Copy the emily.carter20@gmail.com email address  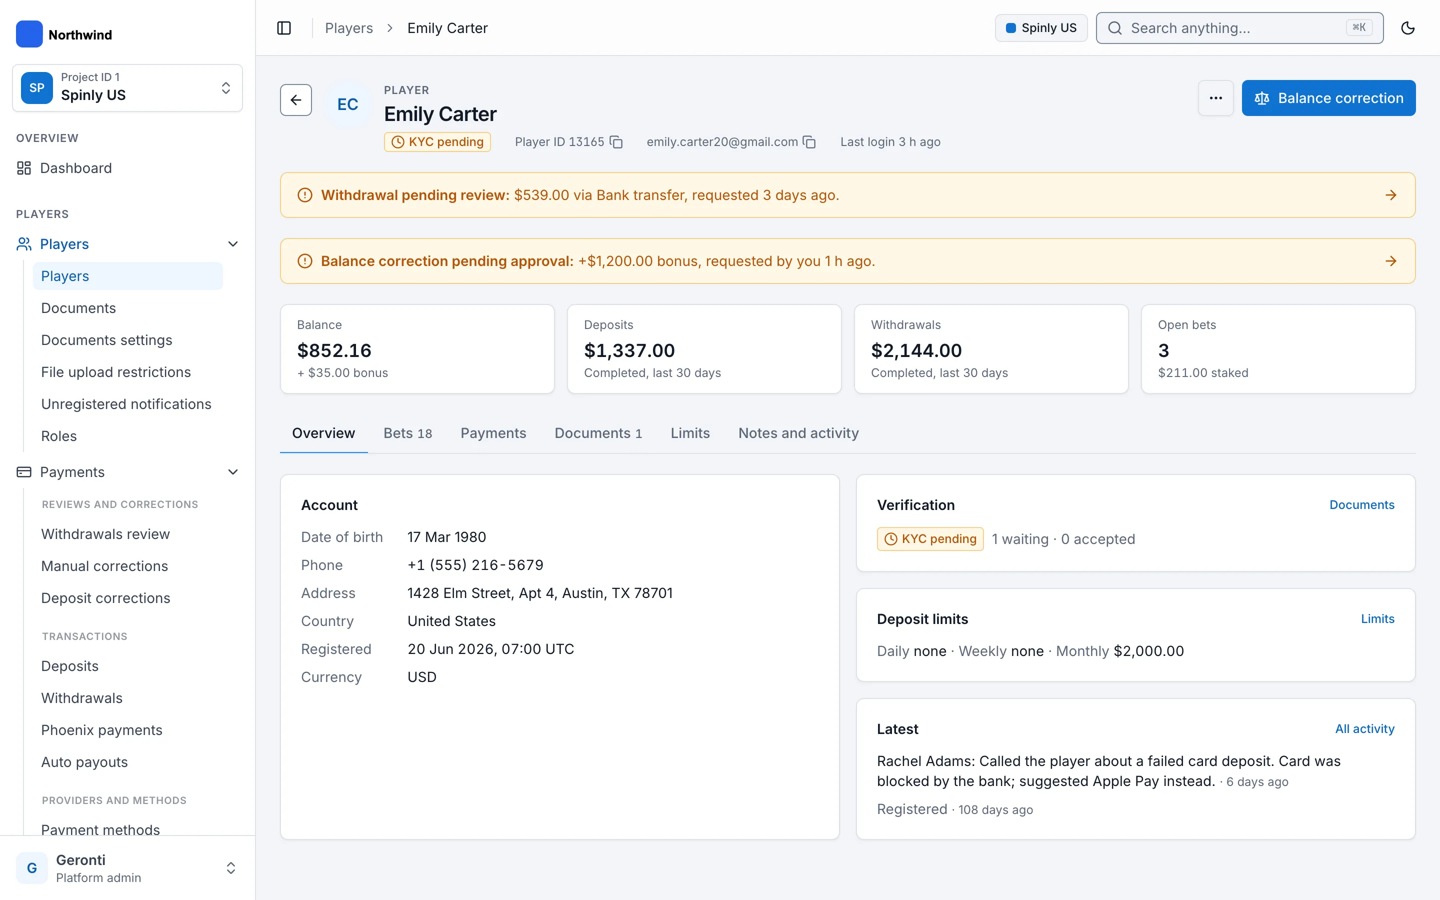point(809,142)
